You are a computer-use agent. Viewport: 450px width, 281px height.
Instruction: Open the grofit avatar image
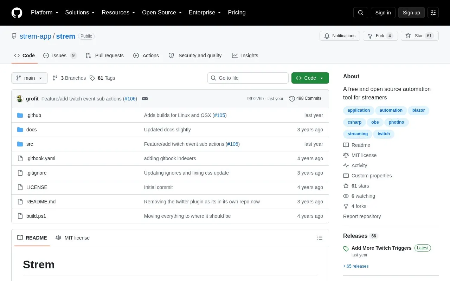point(20,99)
